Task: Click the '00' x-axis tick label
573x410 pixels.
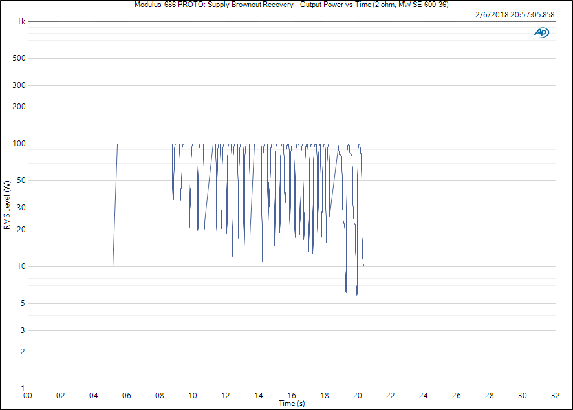Action: coord(28,396)
